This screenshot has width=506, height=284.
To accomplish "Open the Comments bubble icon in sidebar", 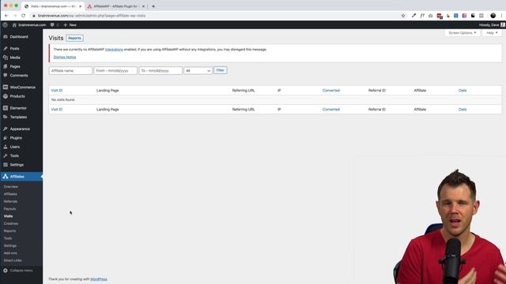I will coord(6,76).
